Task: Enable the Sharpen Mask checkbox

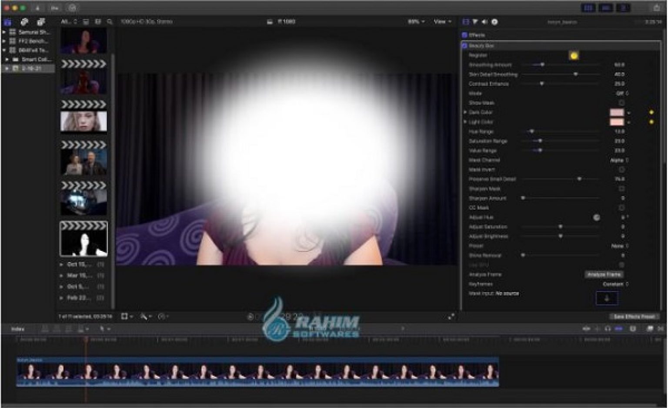Action: (x=621, y=189)
